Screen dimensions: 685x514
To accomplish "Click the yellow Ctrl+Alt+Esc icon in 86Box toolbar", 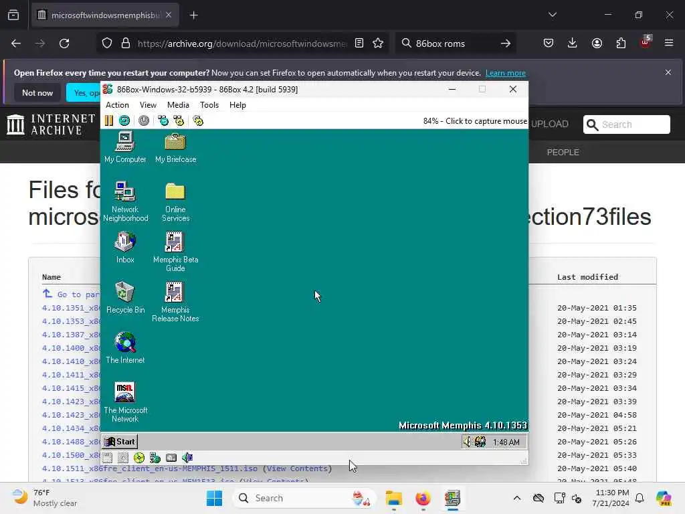I will tap(179, 120).
